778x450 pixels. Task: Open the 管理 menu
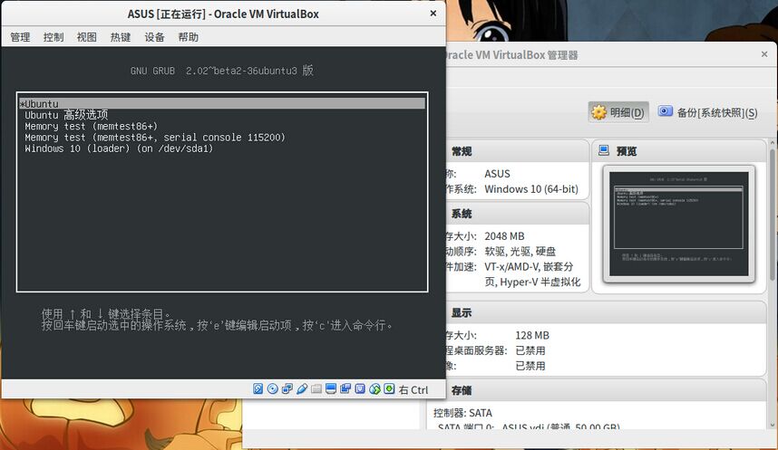pos(20,37)
